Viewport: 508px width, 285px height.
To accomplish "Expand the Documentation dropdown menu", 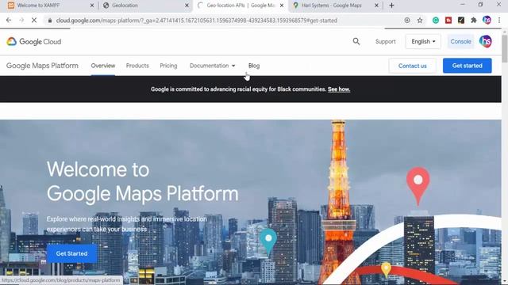I will tap(213, 66).
